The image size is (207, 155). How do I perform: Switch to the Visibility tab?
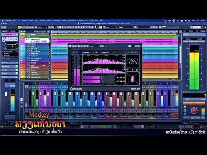[x=13, y=31]
